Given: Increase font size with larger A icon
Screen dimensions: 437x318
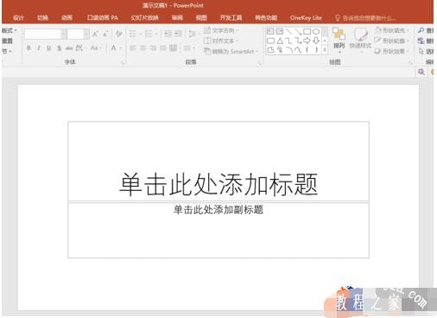Looking at the screenshot, I should click(x=95, y=35).
